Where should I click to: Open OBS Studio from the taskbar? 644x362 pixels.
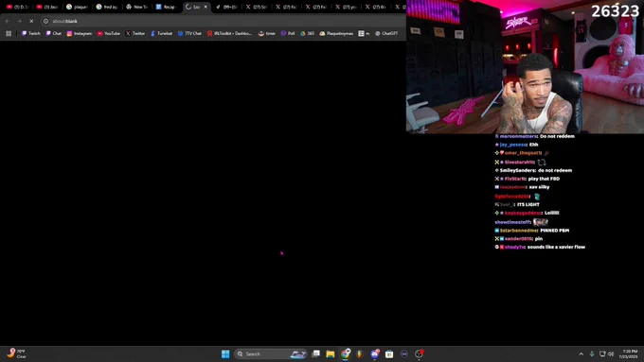coord(419,353)
